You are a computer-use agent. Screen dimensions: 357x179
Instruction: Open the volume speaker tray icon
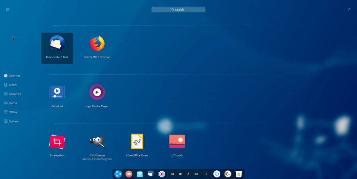click(x=181, y=174)
